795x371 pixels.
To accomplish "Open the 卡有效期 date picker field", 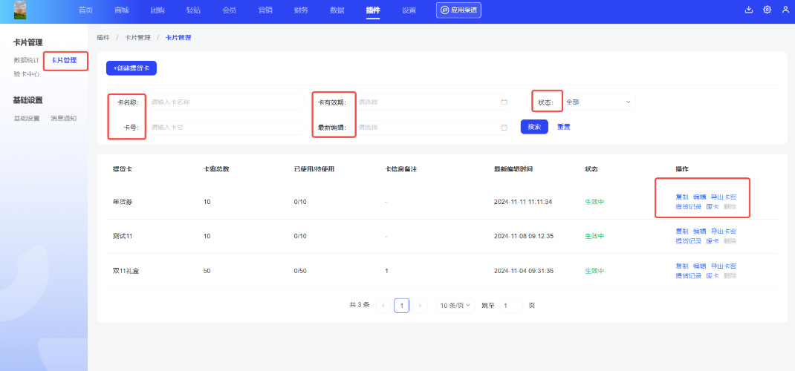I will tap(427, 102).
